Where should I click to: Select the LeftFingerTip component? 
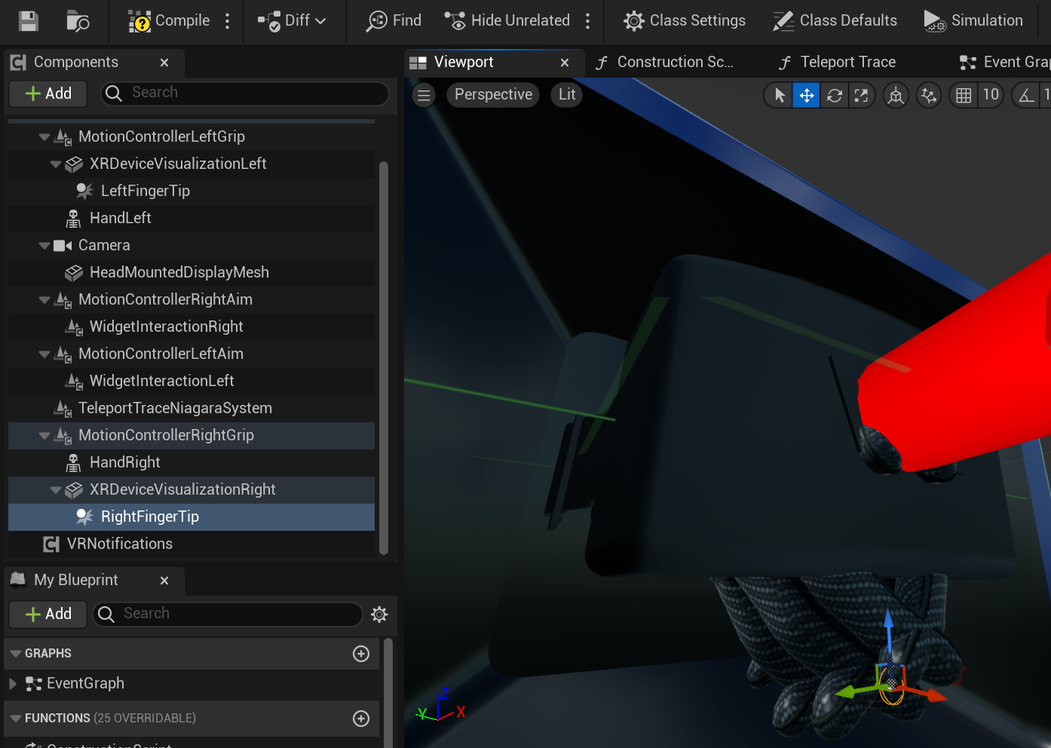pyautogui.click(x=145, y=192)
